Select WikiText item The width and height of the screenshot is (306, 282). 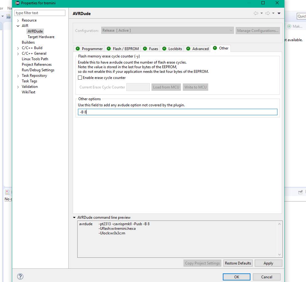tap(29, 92)
